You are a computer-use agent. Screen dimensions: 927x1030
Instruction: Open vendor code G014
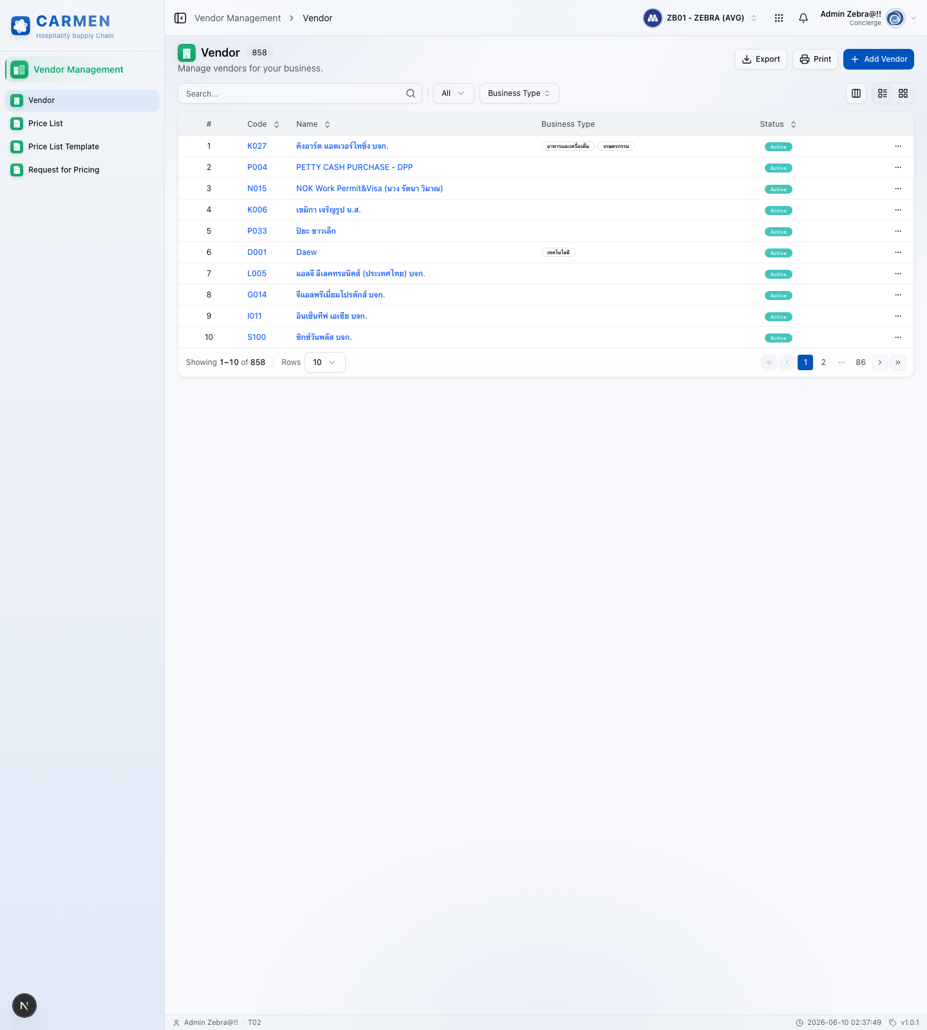[257, 295]
